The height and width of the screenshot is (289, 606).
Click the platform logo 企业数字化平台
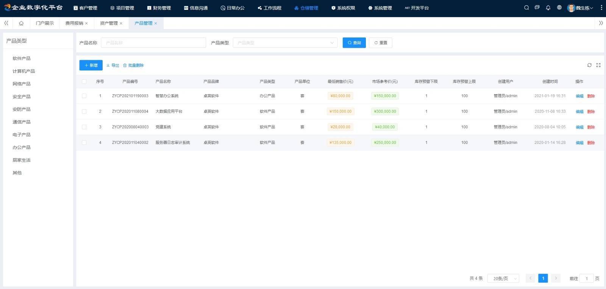[33, 8]
